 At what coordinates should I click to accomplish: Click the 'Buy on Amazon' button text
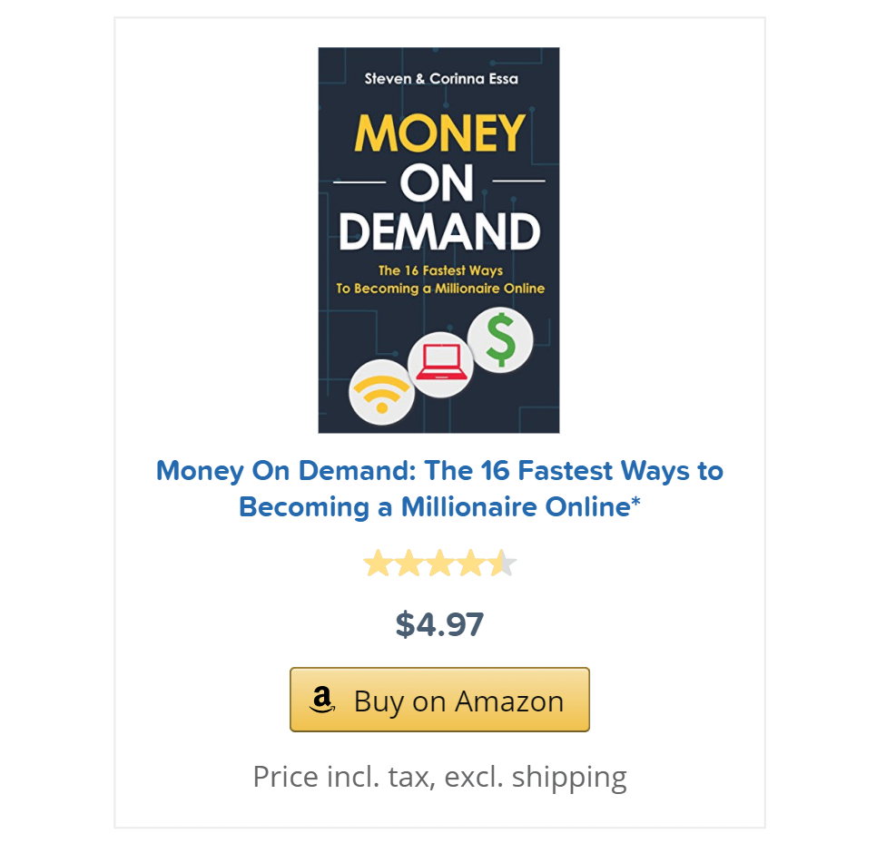click(458, 701)
